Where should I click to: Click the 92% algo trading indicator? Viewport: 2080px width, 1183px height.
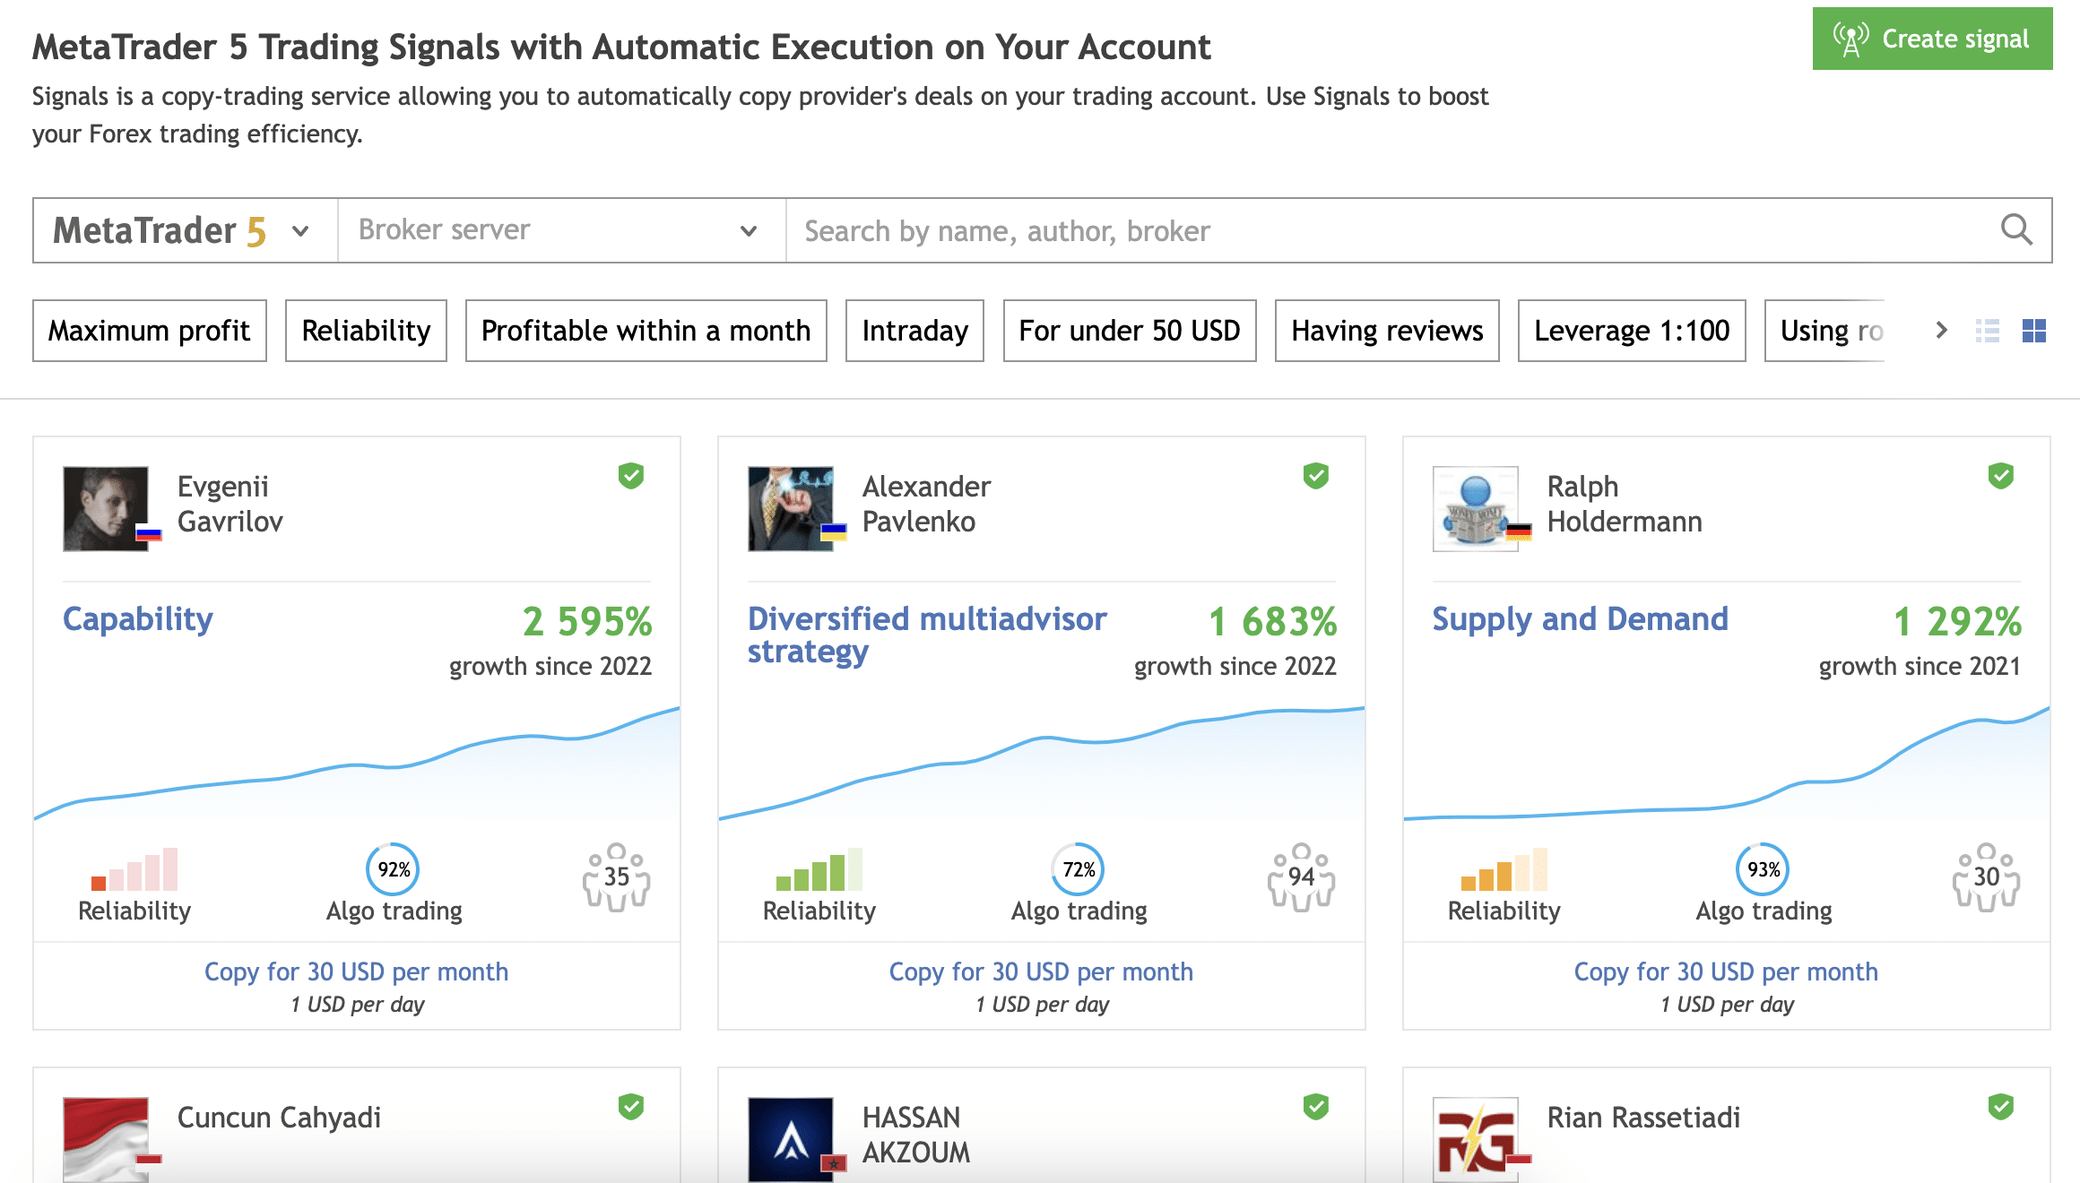pyautogui.click(x=394, y=869)
